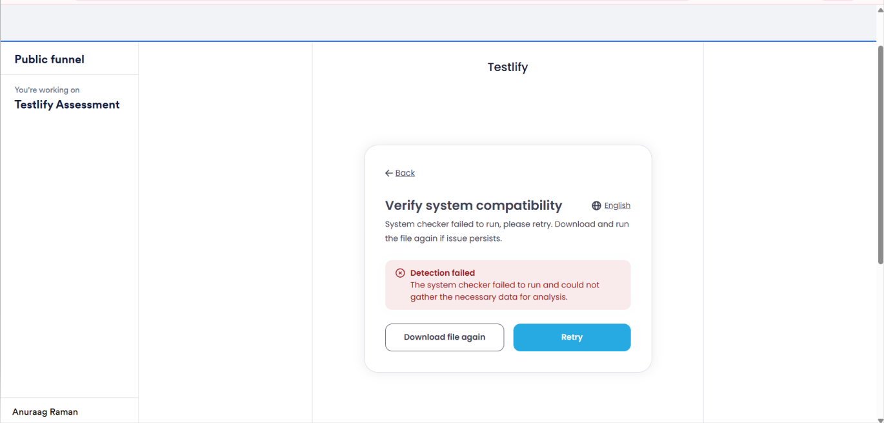Image resolution: width=884 pixels, height=423 pixels.
Task: Click the red error message text
Action: 505,291
